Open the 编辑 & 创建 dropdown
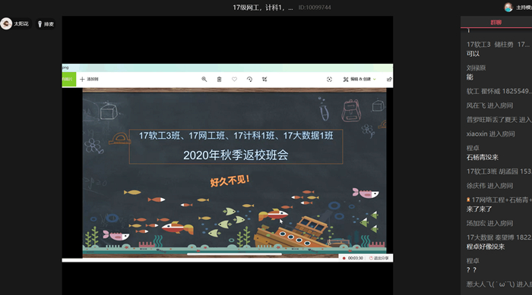Viewport: 532px width, 295px height. pyautogui.click(x=359, y=80)
